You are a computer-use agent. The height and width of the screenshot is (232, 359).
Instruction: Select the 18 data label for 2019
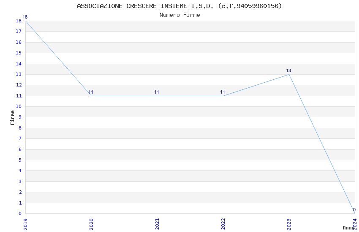click(25, 17)
